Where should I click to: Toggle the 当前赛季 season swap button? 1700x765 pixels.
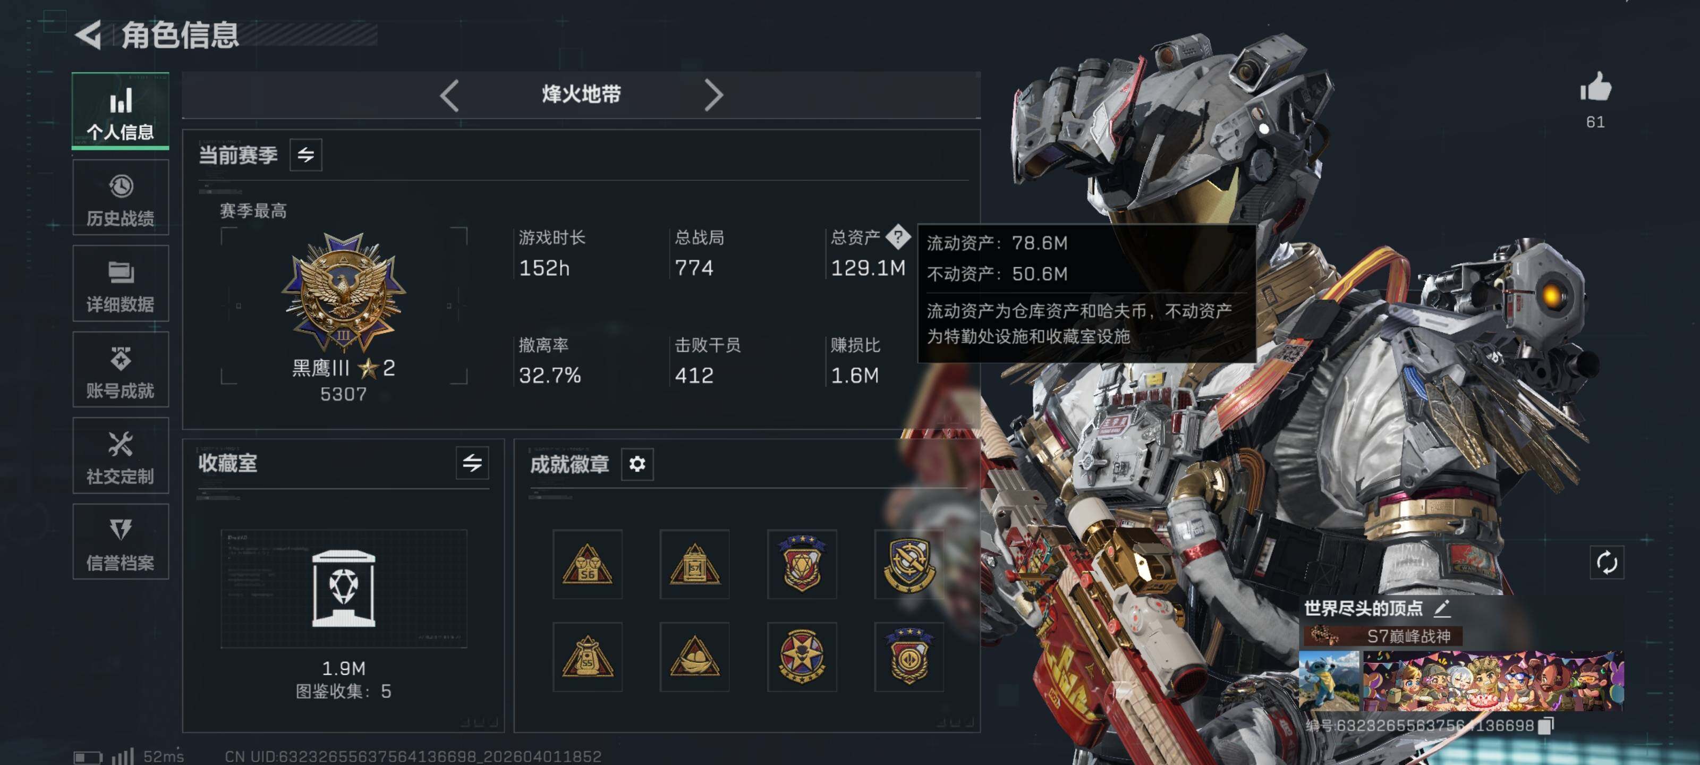(305, 155)
